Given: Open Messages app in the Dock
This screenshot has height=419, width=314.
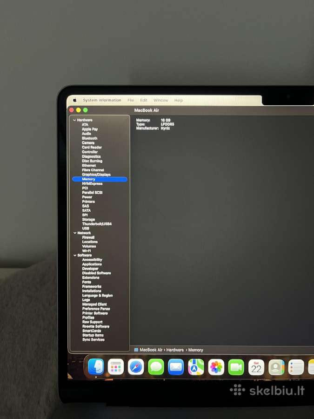Looking at the screenshot, I should [x=156, y=367].
